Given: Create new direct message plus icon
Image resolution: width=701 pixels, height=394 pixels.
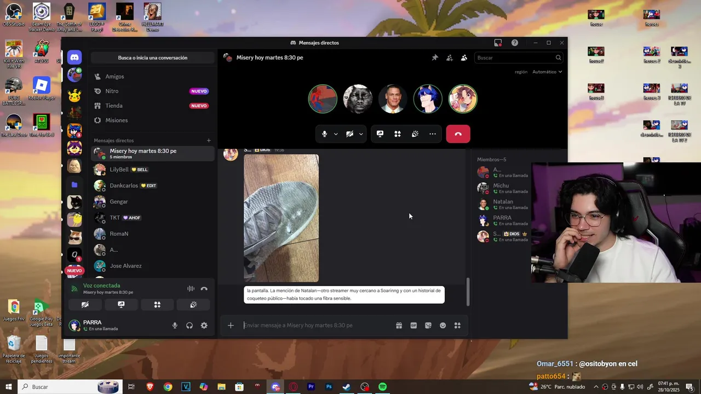Looking at the screenshot, I should click(209, 141).
